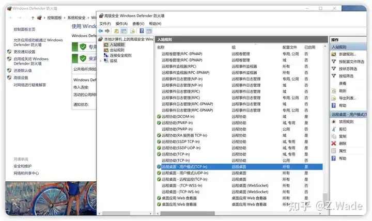372x221 pixels.
Task: Click the rules list vertical scrollbar up arrow
Action: [x=325, y=47]
